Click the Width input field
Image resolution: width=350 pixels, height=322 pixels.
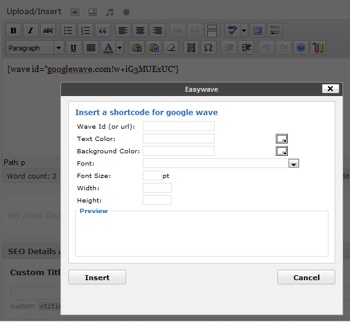(x=157, y=188)
